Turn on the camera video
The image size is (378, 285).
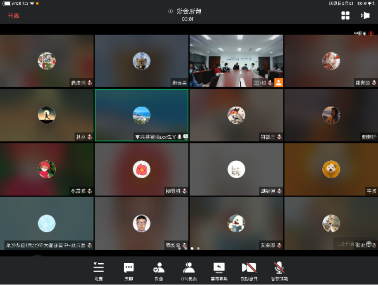(249, 270)
